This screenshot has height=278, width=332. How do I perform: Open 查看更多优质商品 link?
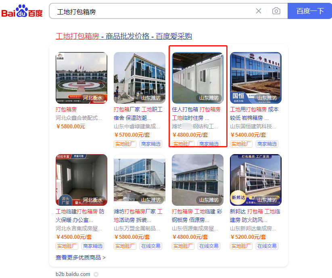(80, 257)
